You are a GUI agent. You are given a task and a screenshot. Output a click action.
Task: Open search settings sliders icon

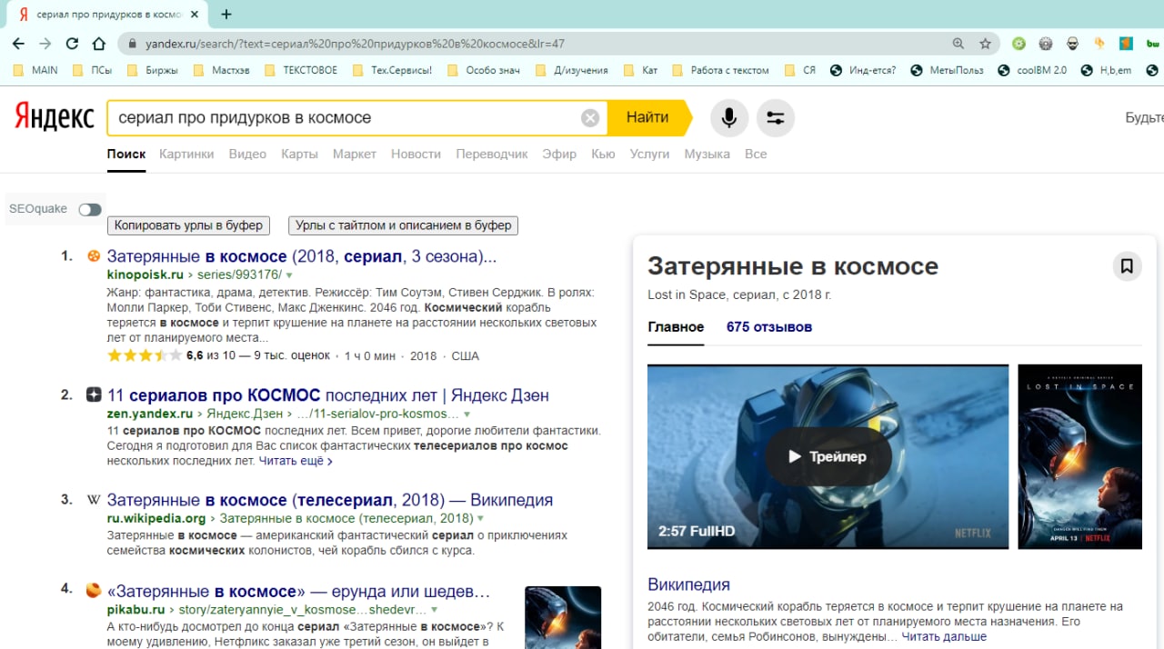pos(776,118)
